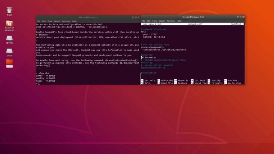Click the '#operationProfiling:' line
Screen dimensions: 274x154
click(x=154, y=68)
